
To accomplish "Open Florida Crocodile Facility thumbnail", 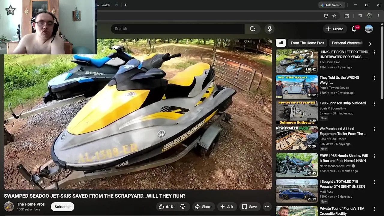I will tap(297, 211).
